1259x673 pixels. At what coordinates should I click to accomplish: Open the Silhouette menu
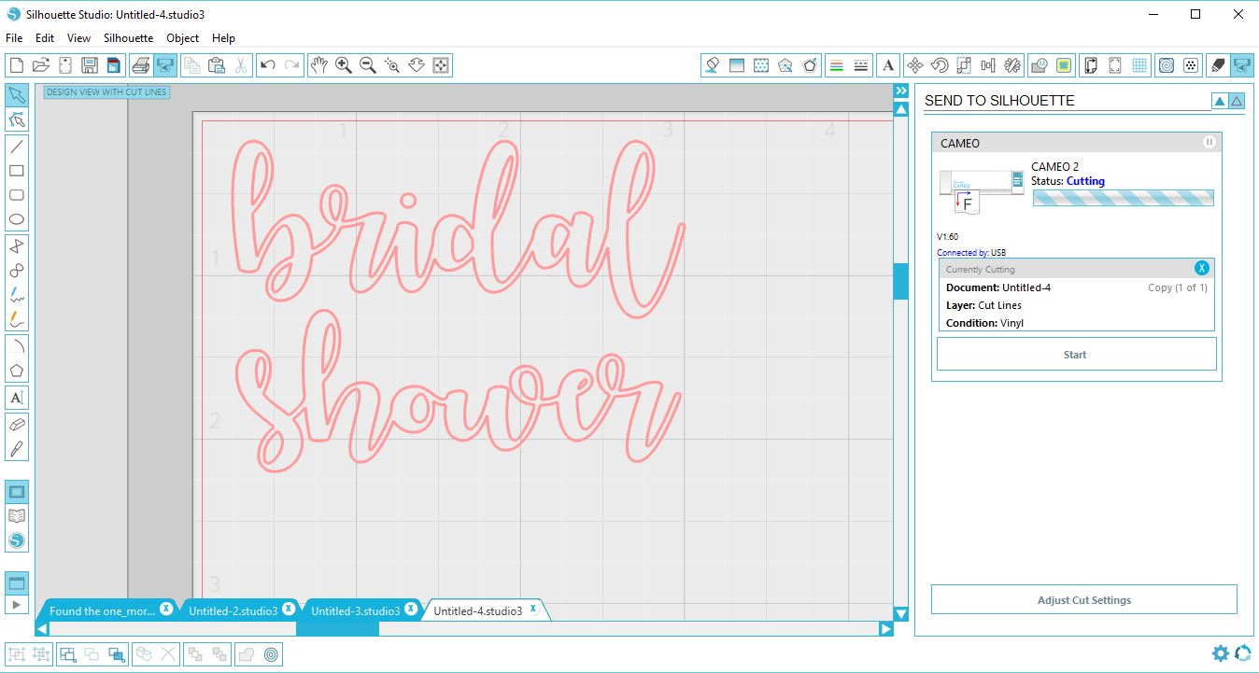click(x=128, y=38)
